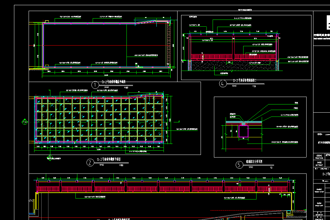
Task: Select the drawing 2 title text starting with D-2
Action: (109, 159)
